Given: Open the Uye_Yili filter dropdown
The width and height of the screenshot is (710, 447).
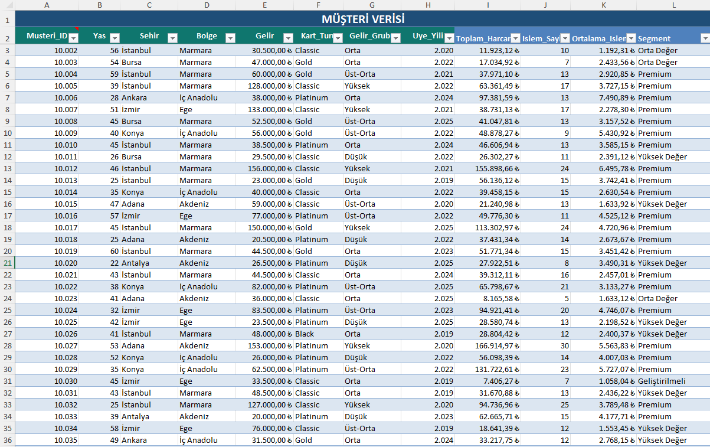Looking at the screenshot, I should pos(449,38).
